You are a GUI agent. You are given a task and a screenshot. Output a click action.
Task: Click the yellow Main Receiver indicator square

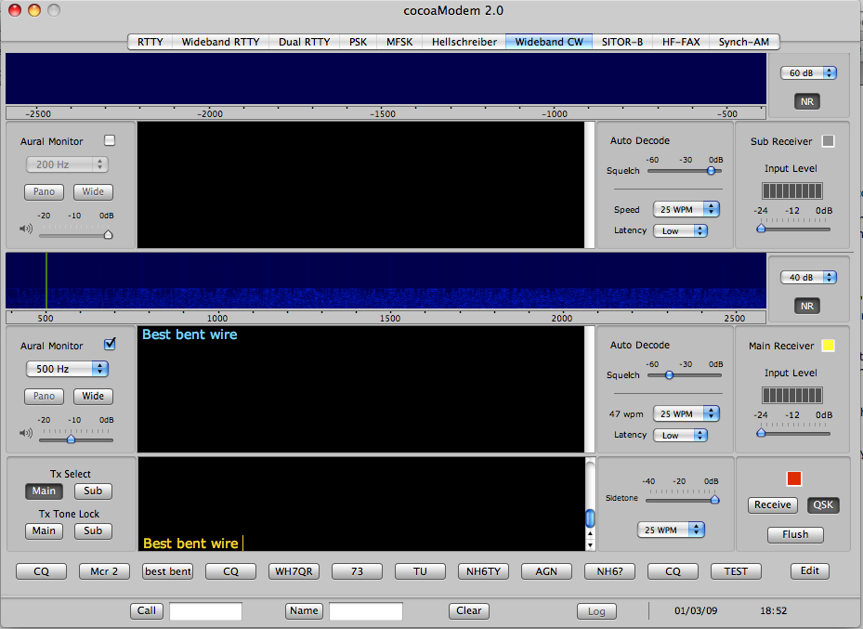[828, 346]
